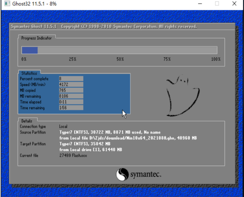Click the 50% progress scale label
This screenshot has width=244, height=197.
coord(120,59)
